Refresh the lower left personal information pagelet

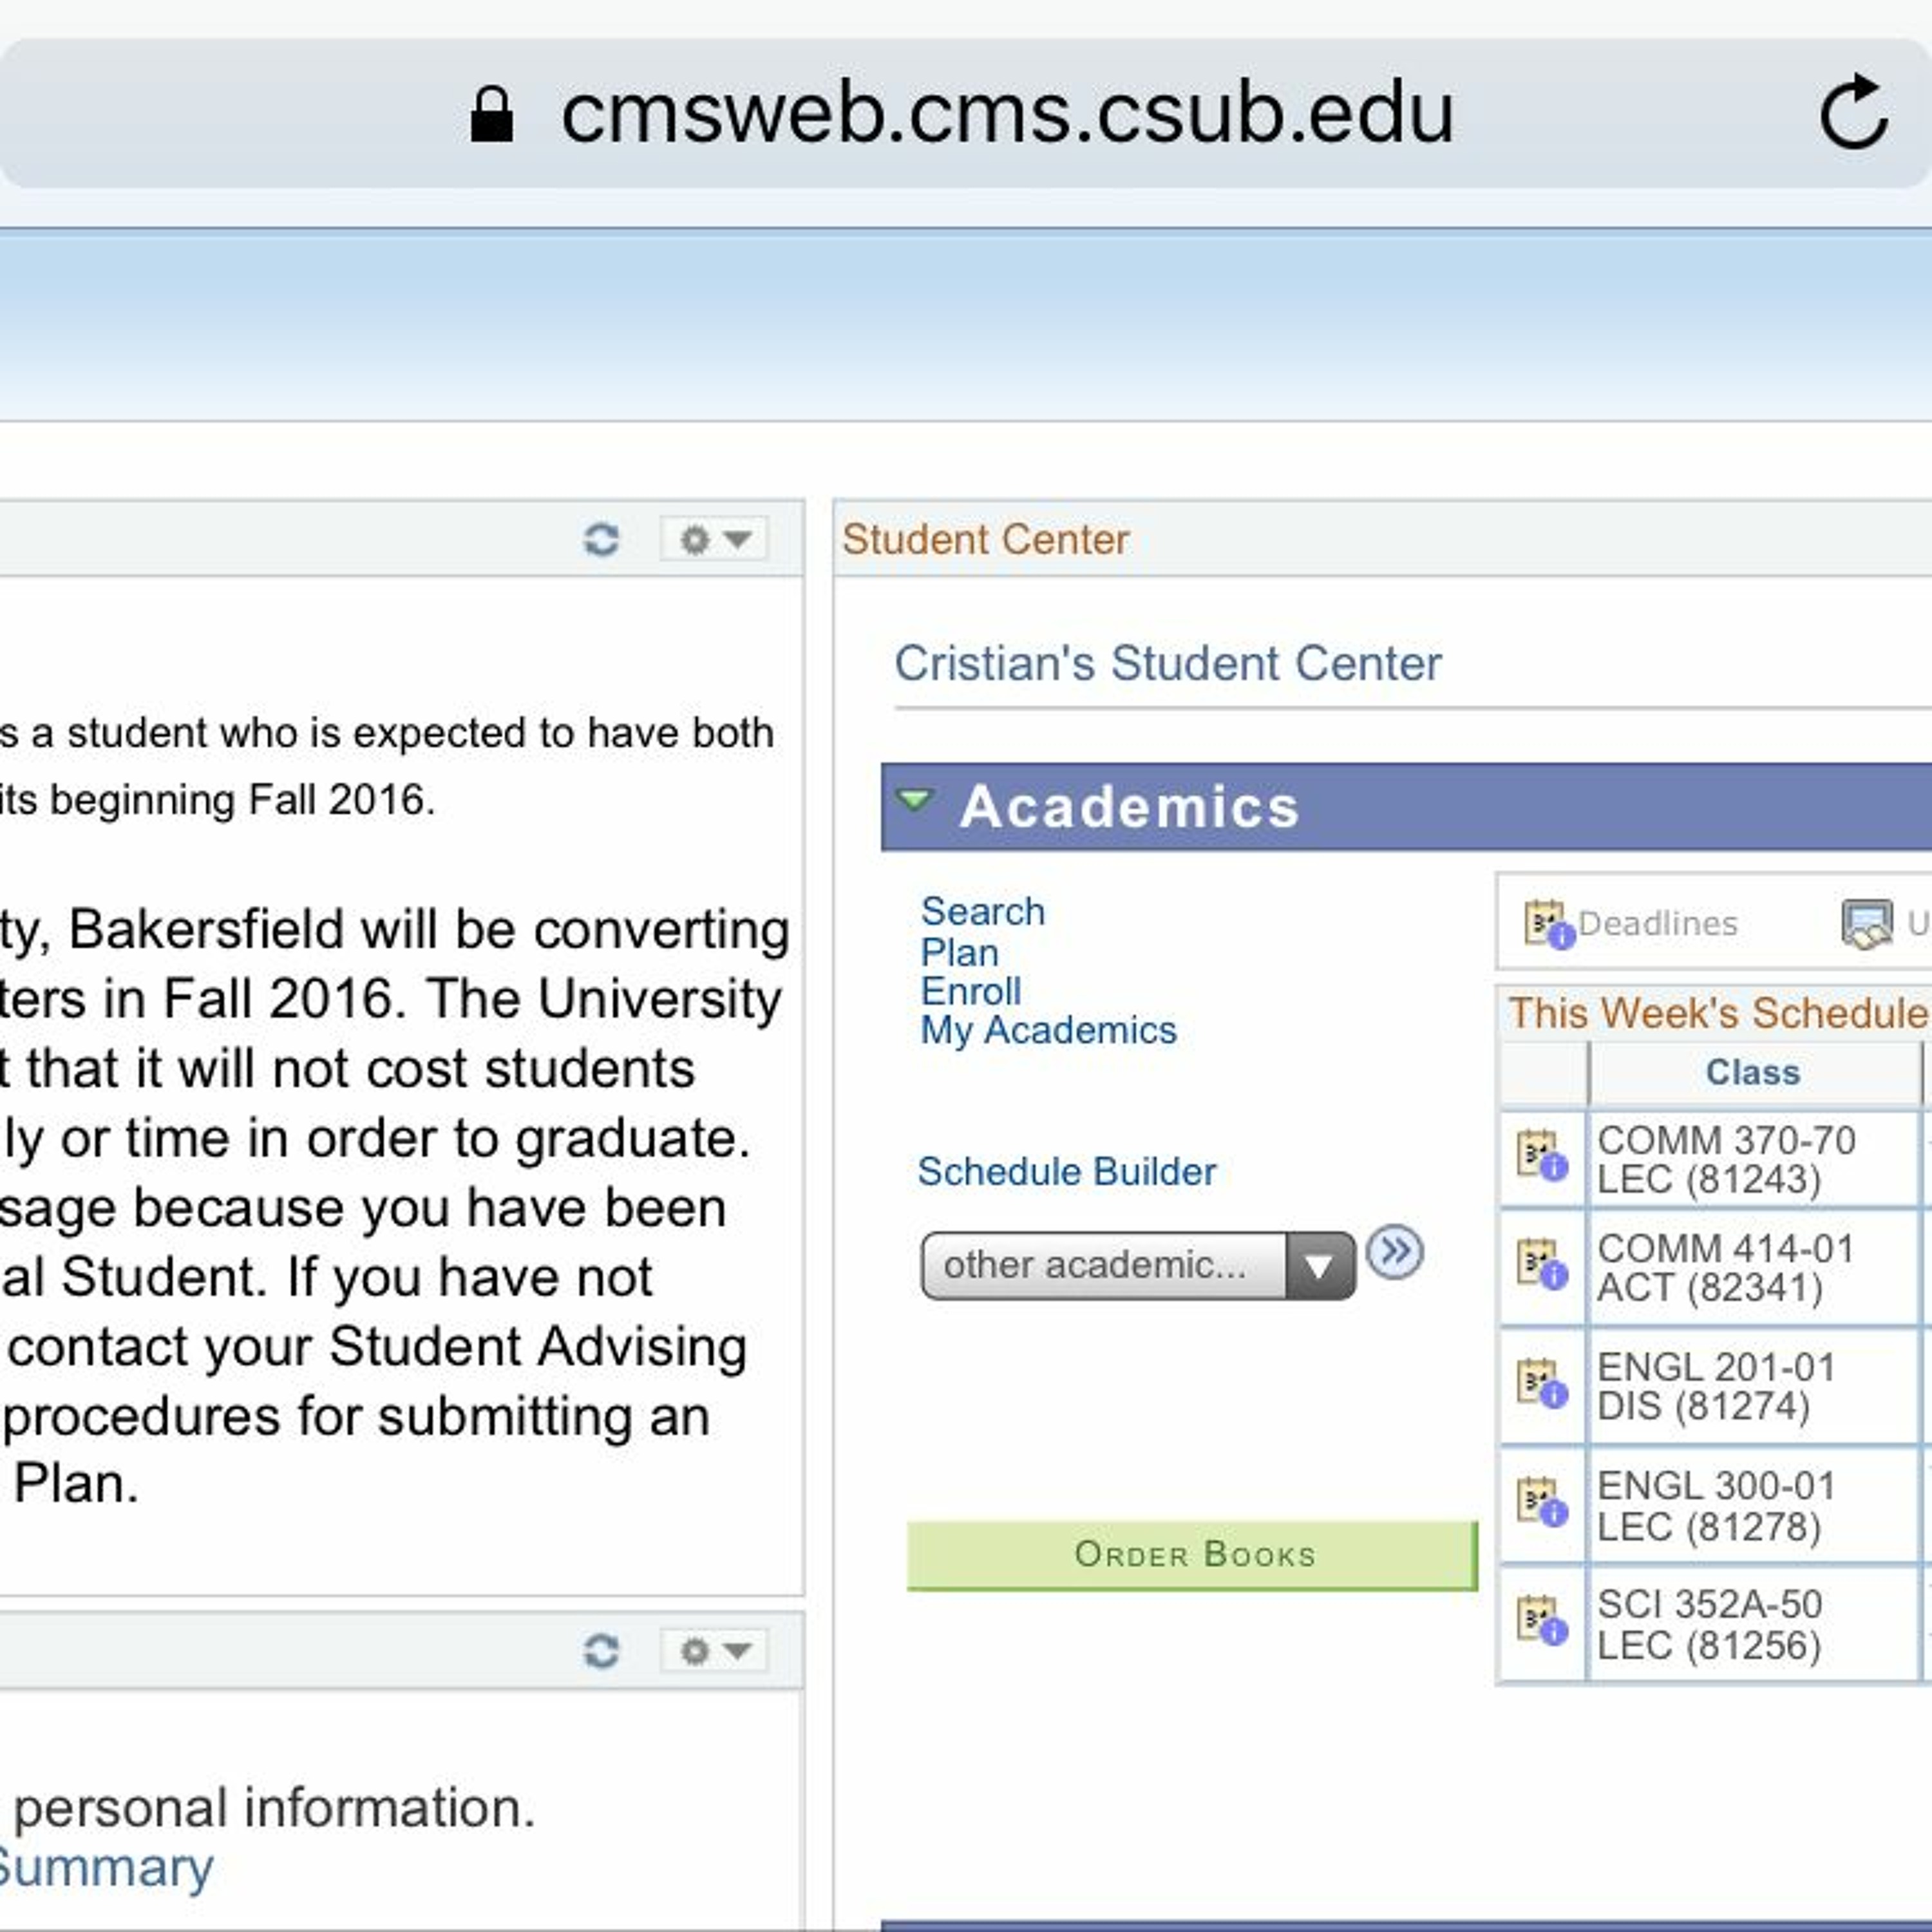click(601, 1650)
